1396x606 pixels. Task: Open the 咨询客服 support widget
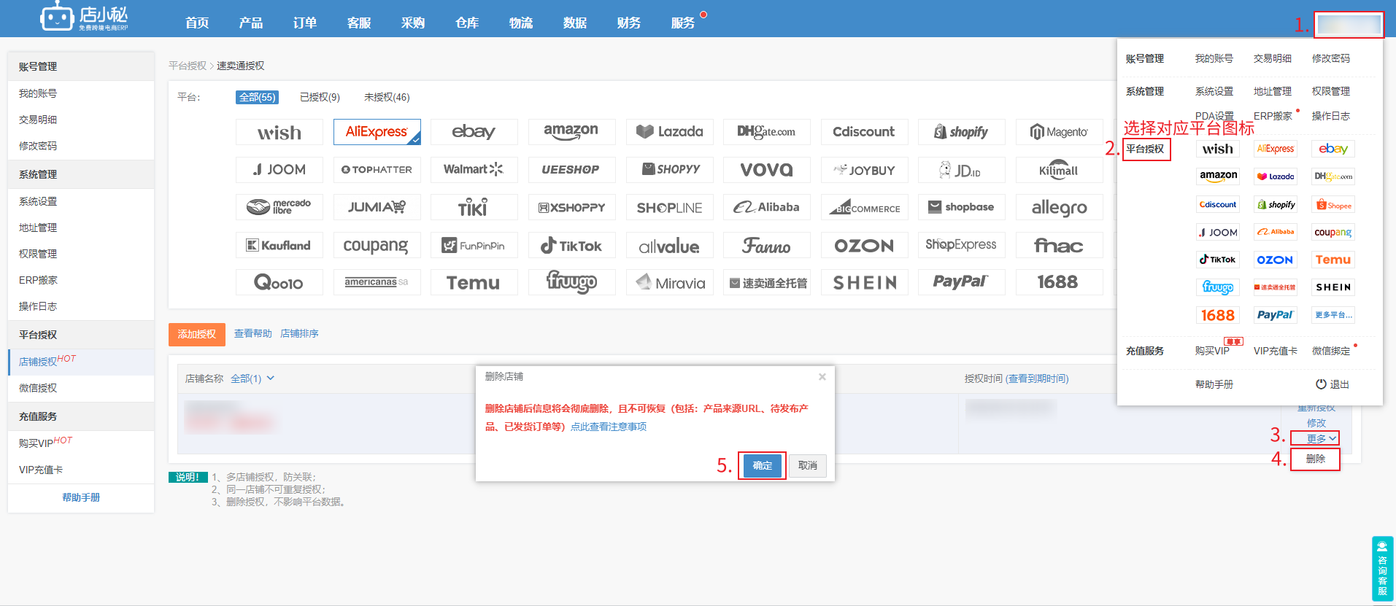click(x=1382, y=568)
